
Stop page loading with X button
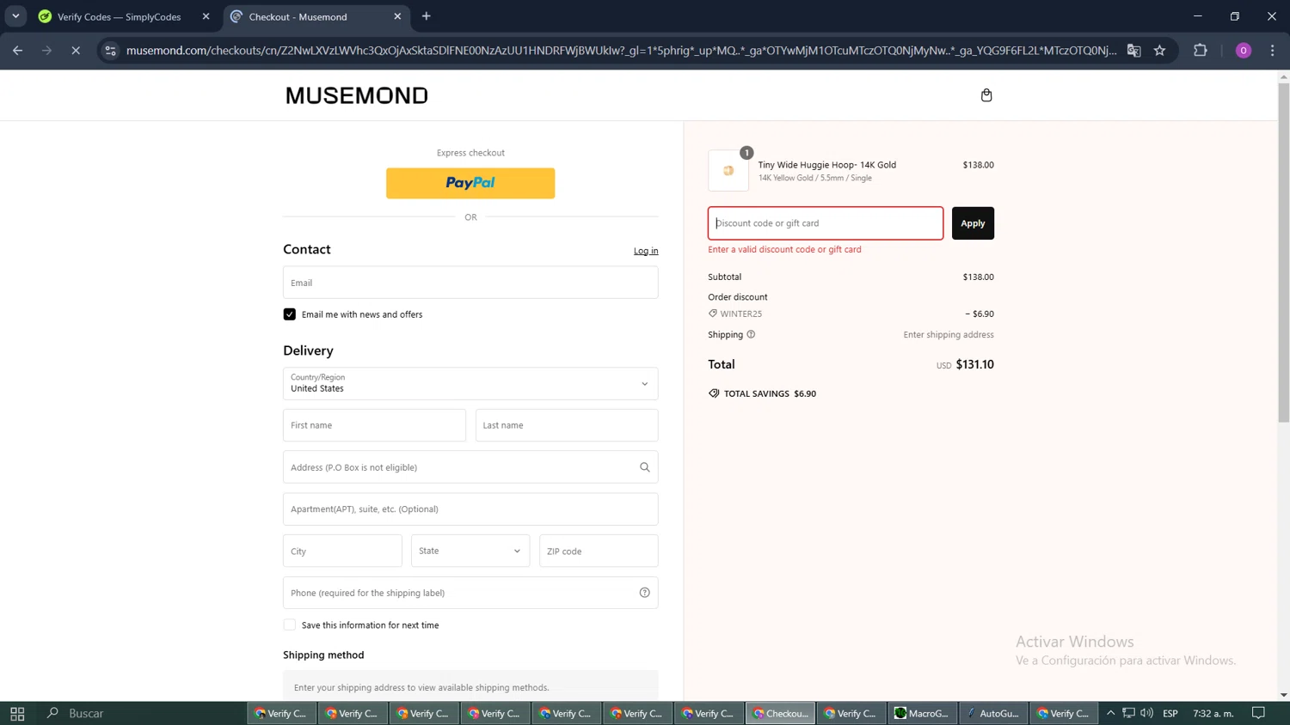[x=76, y=51]
